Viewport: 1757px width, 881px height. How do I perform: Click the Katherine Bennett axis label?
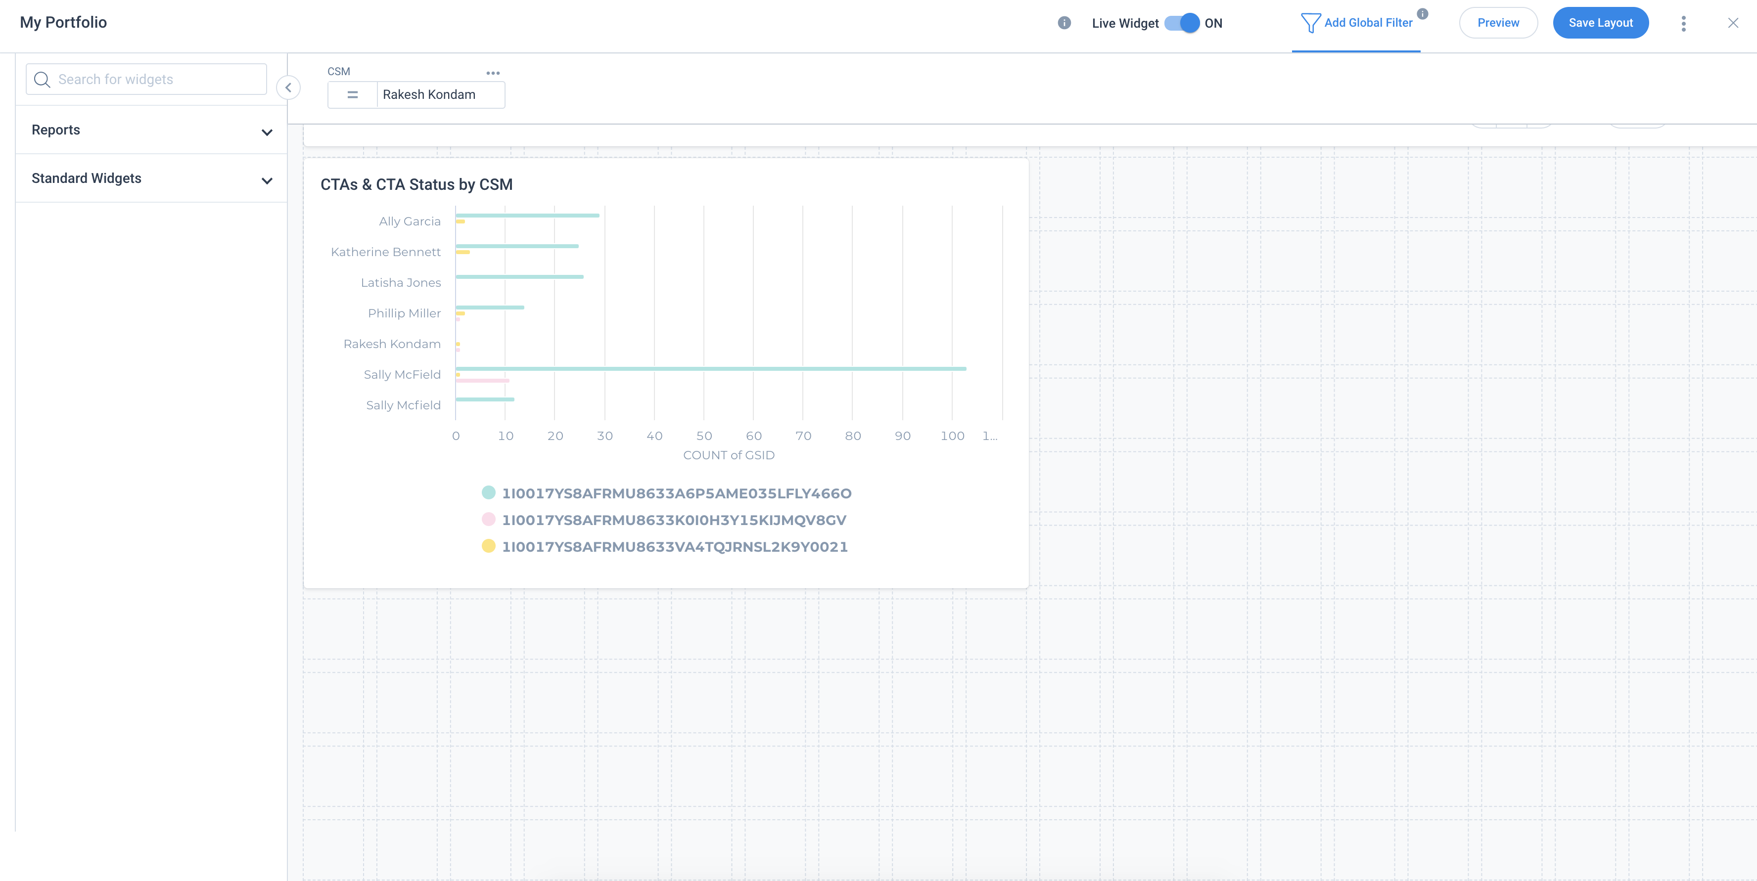[x=386, y=252]
